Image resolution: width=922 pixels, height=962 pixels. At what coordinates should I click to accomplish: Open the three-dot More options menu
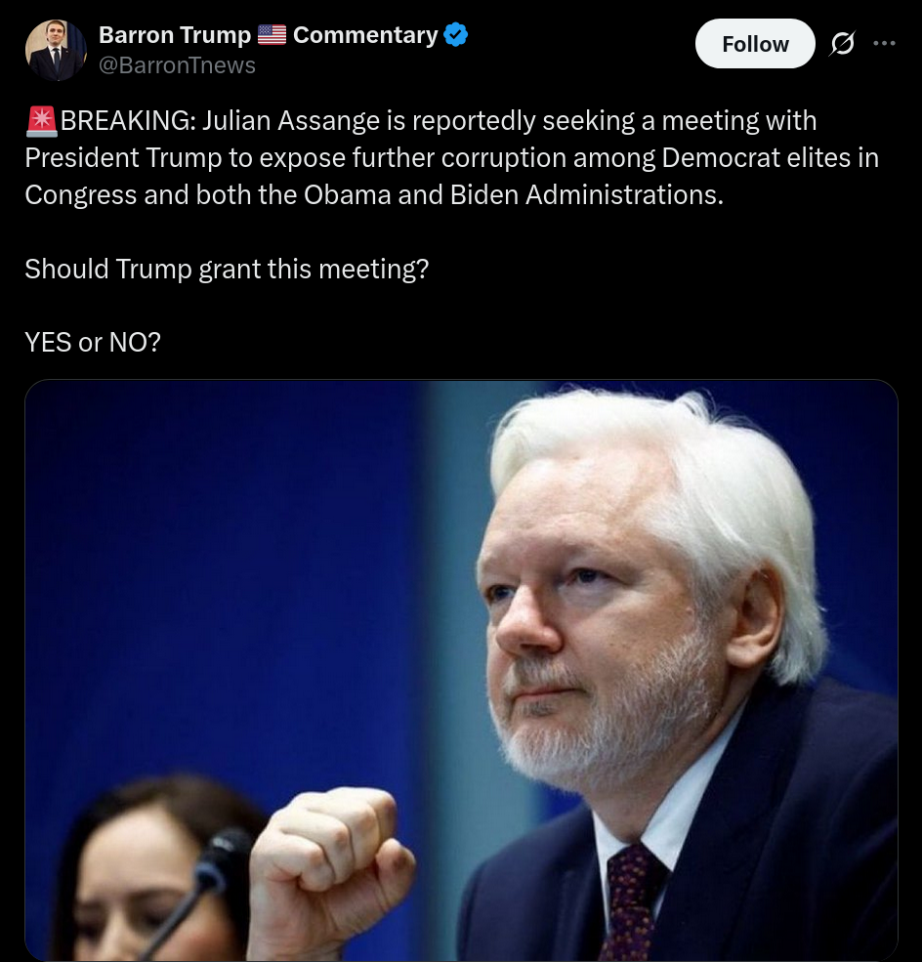884,43
